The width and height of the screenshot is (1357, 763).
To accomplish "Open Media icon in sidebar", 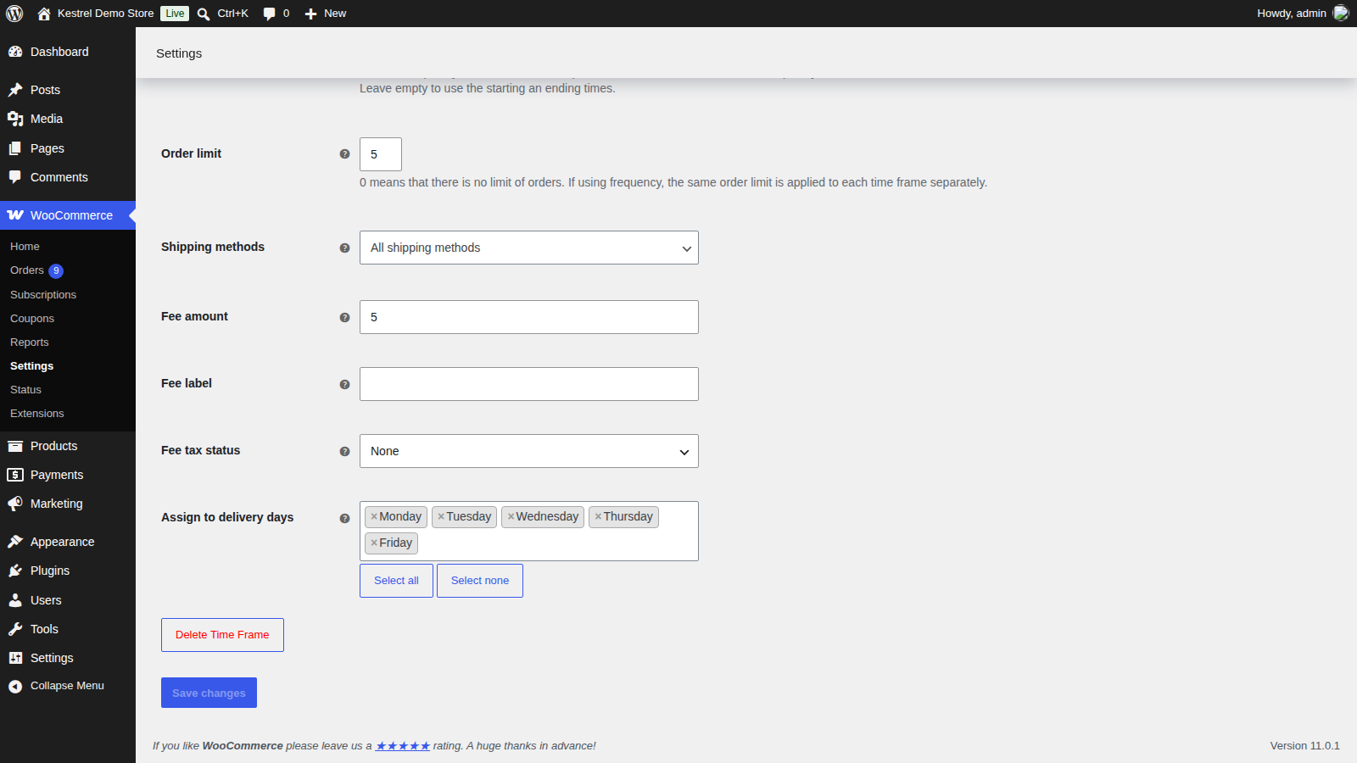I will (x=15, y=119).
